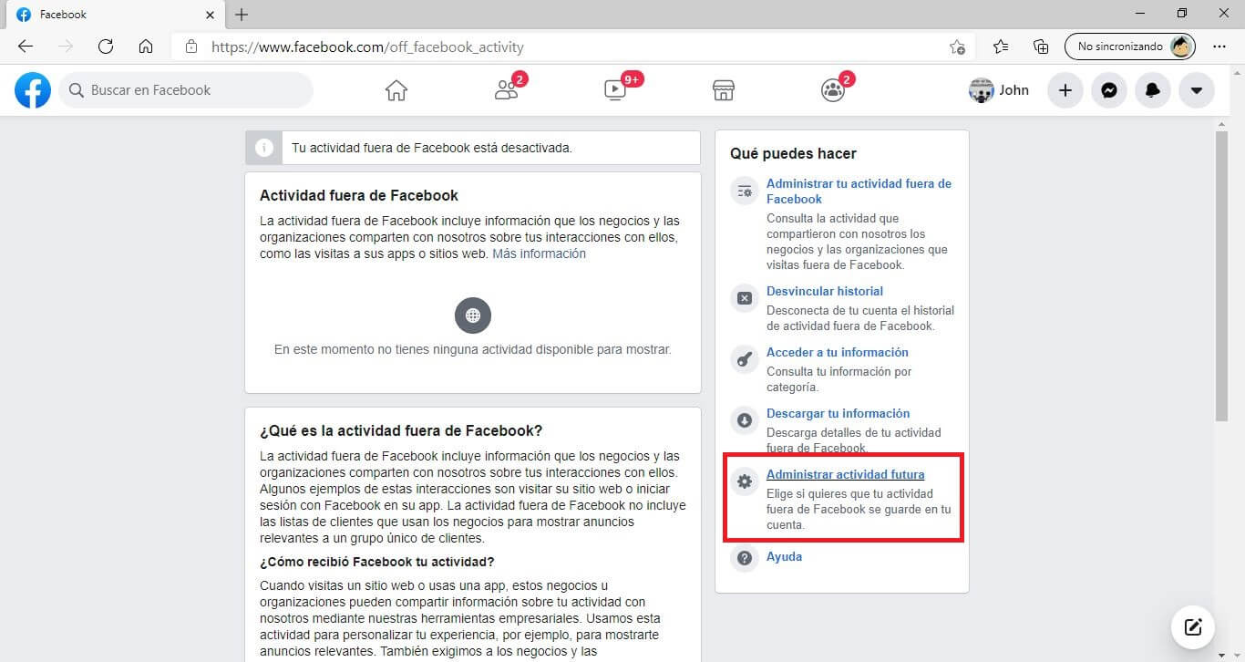
Task: Click the download icon beside Descargar tu información
Action: click(745, 419)
